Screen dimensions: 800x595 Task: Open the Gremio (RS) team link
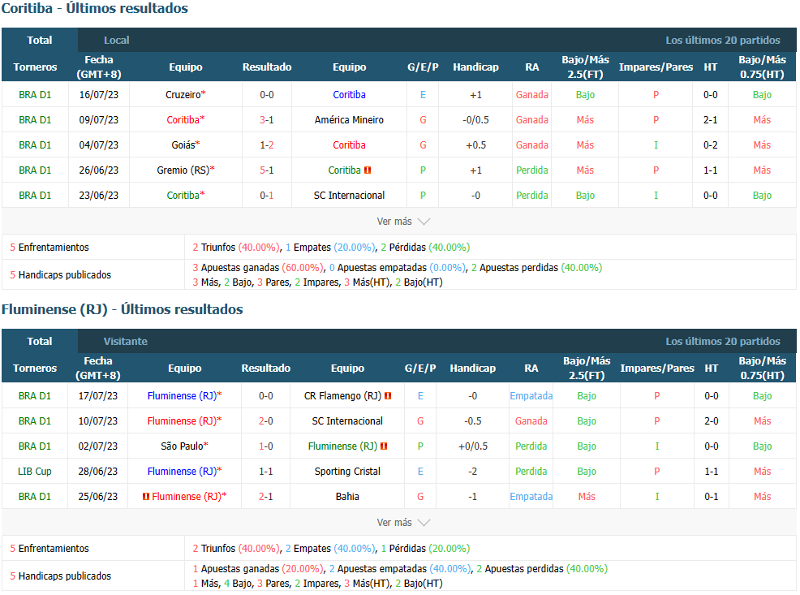(183, 170)
